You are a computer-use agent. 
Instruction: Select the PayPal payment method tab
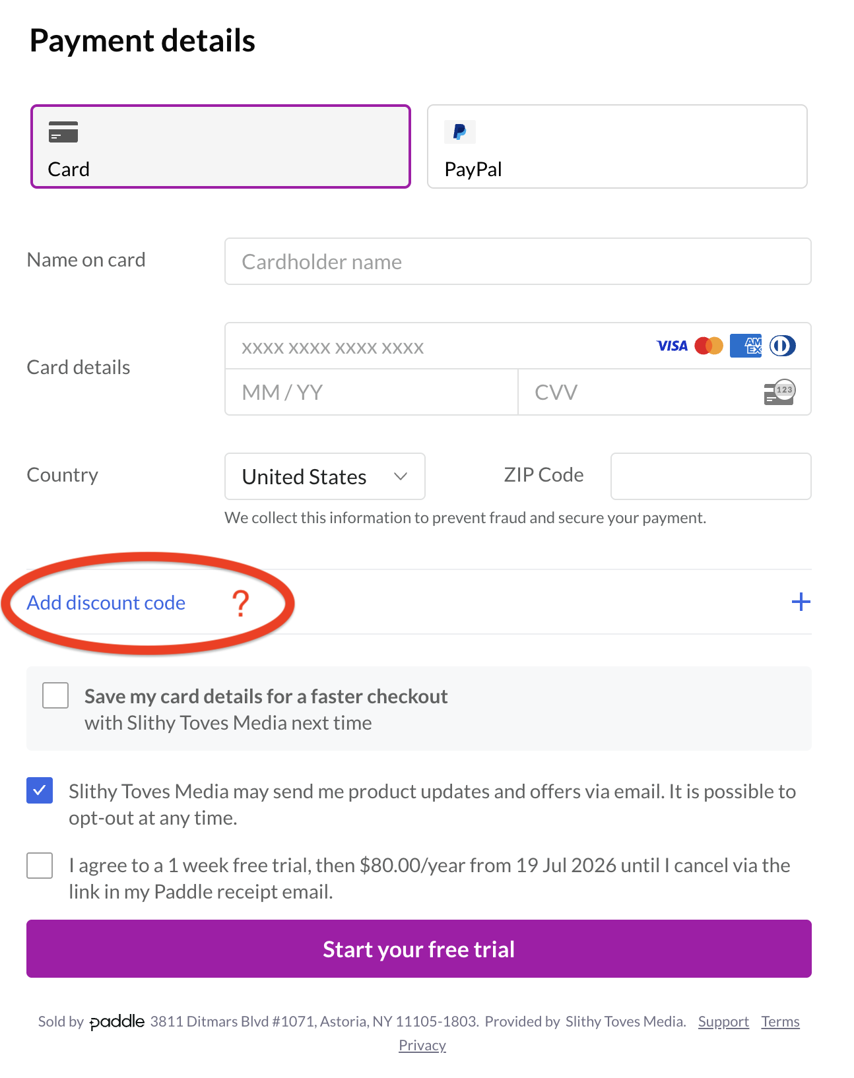point(617,146)
